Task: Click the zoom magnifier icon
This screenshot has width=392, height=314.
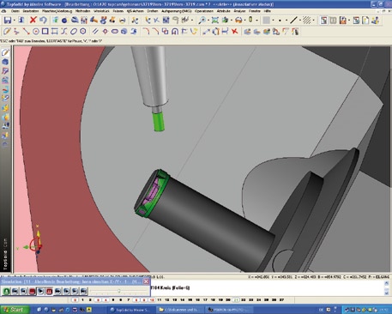Action: [x=202, y=20]
